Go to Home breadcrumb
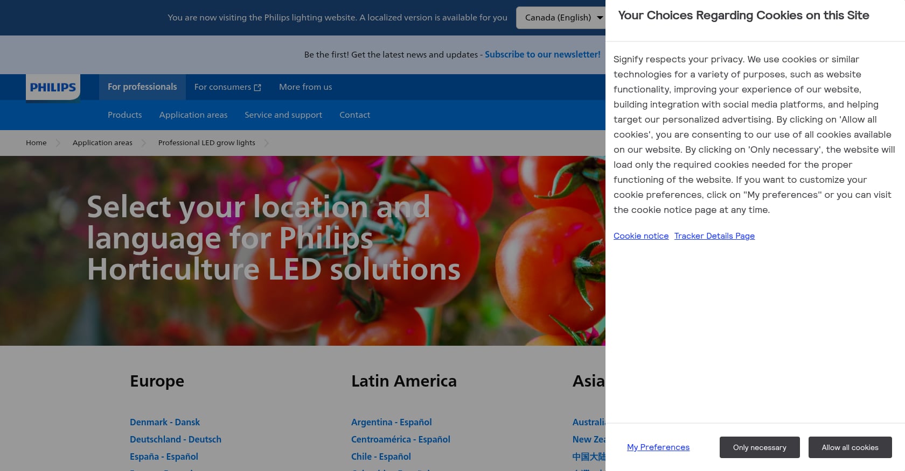 click(36, 143)
